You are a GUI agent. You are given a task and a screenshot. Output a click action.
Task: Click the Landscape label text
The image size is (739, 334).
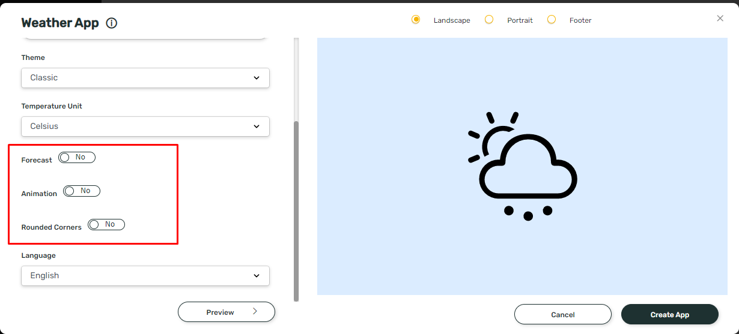click(x=452, y=20)
